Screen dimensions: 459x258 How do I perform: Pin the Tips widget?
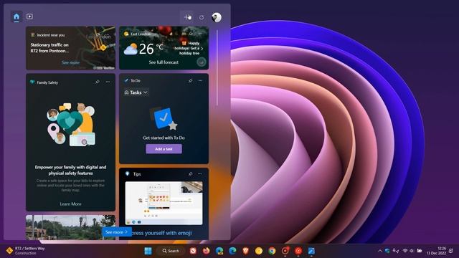tap(191, 173)
